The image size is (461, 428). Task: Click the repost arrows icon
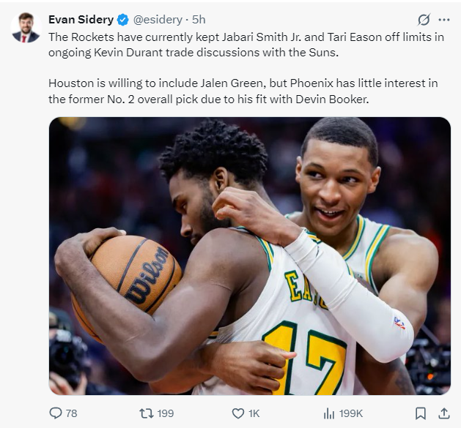coord(146,413)
